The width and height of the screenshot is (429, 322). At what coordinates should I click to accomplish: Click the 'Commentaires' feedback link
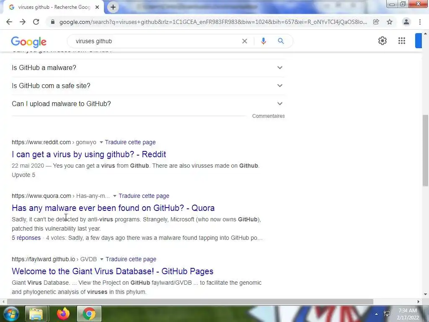[x=269, y=116]
